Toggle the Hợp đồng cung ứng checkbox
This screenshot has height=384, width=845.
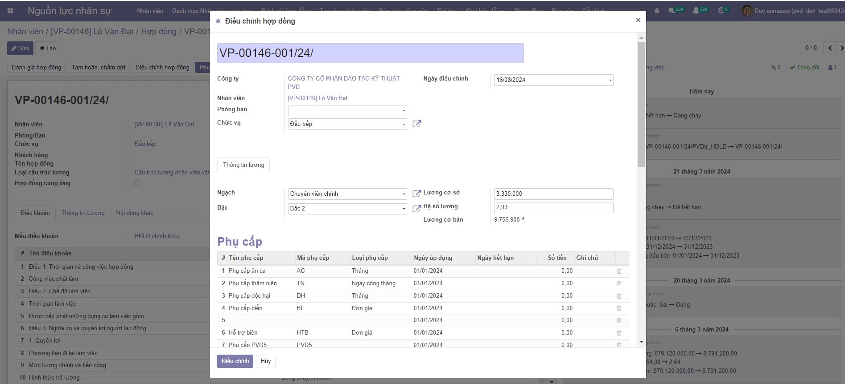[x=137, y=183]
